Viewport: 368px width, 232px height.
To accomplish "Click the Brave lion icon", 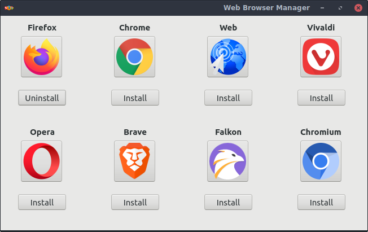I will [x=134, y=161].
